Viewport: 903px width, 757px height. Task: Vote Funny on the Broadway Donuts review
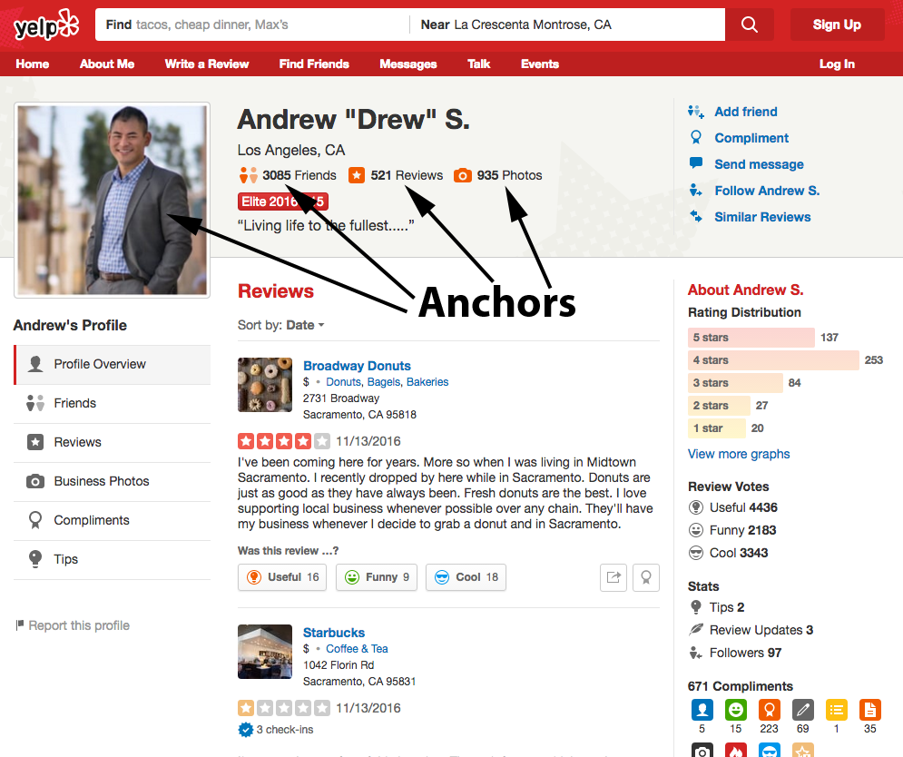pyautogui.click(x=377, y=577)
